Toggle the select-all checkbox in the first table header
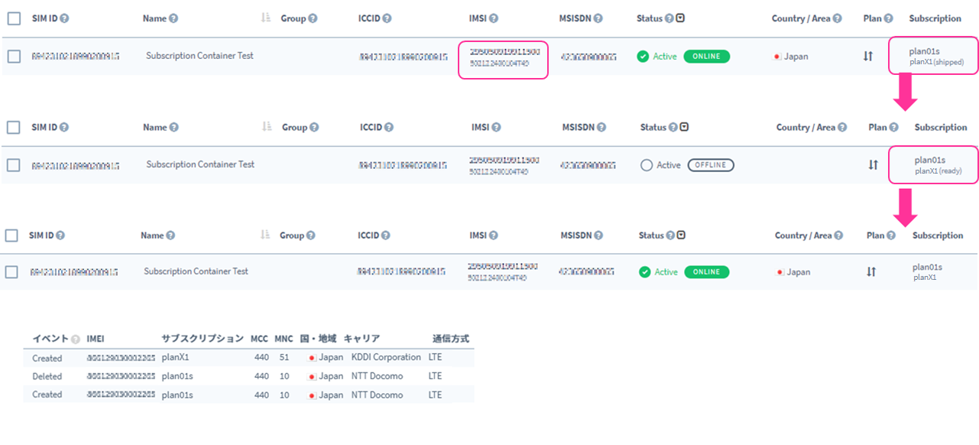This screenshot has height=445, width=979. click(14, 18)
